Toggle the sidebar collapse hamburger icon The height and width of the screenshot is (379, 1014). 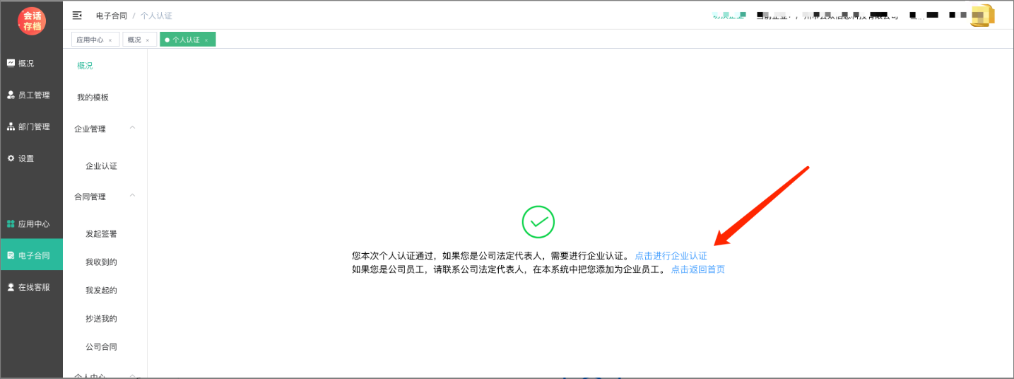[77, 16]
